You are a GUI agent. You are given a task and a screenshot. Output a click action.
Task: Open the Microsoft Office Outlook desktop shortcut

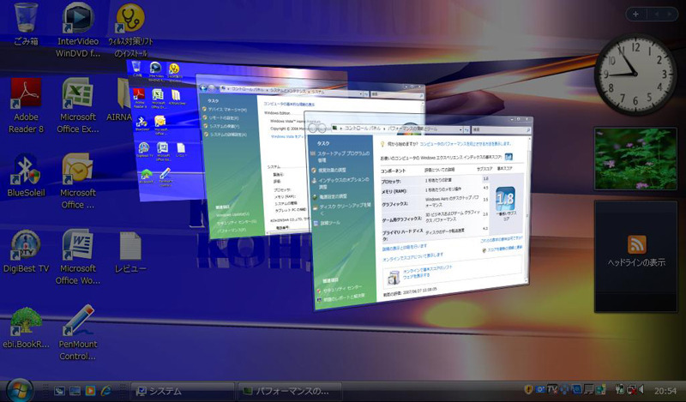coord(78,181)
